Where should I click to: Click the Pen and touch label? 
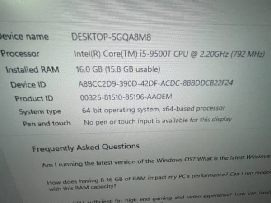tap(47, 124)
